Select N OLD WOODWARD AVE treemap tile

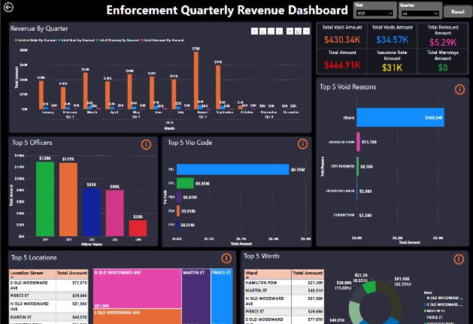point(138,289)
